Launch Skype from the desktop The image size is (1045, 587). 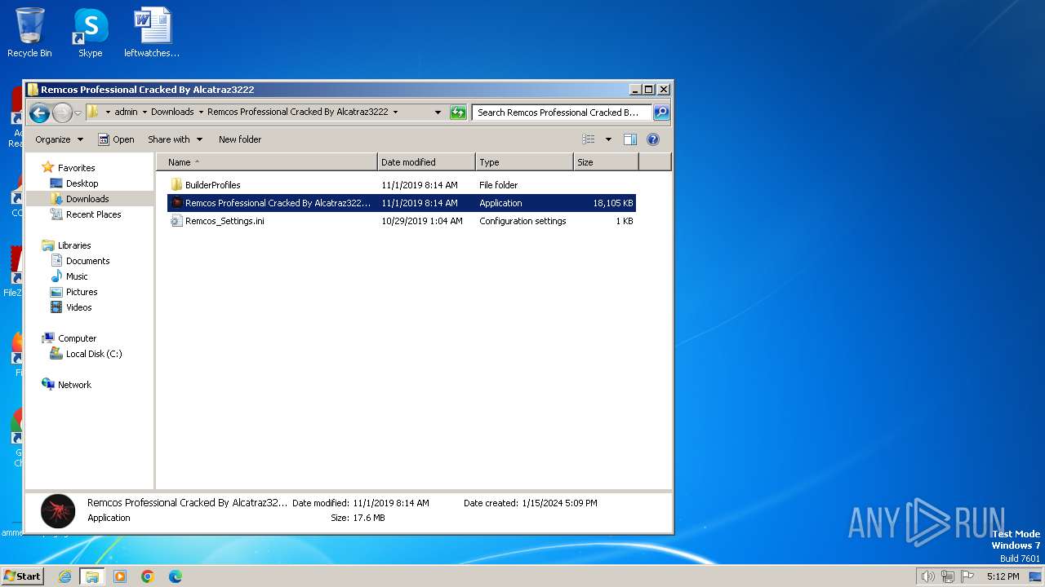(90, 33)
